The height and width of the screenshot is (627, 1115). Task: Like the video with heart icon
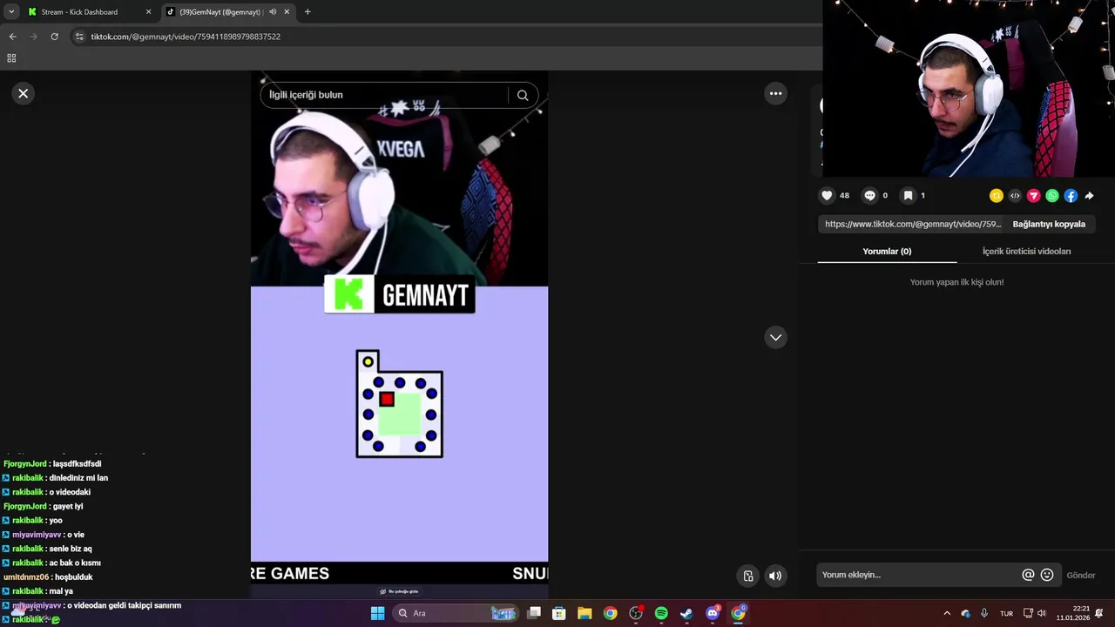pos(828,195)
